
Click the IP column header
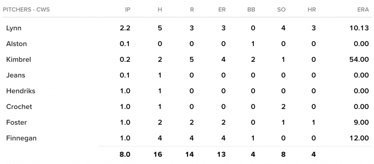[127, 10]
